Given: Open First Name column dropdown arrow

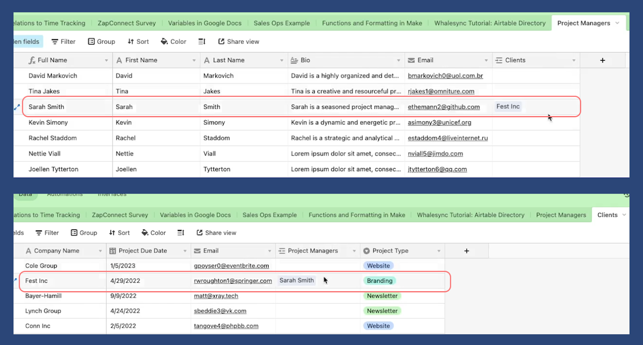Looking at the screenshot, I should point(194,60).
